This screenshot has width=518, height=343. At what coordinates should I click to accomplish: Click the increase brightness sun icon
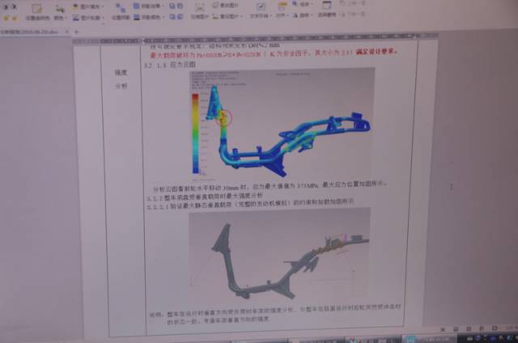[6, 19]
